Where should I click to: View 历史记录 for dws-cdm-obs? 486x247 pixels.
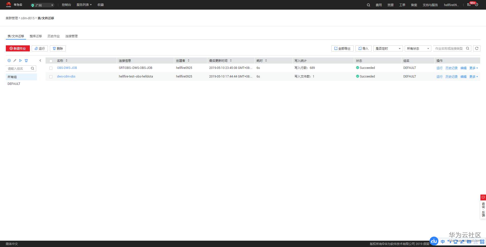pos(452,77)
